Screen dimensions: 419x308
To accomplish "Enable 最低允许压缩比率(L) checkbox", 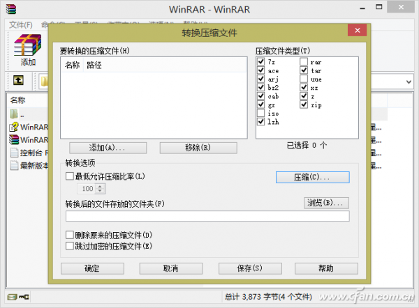I will (70, 176).
